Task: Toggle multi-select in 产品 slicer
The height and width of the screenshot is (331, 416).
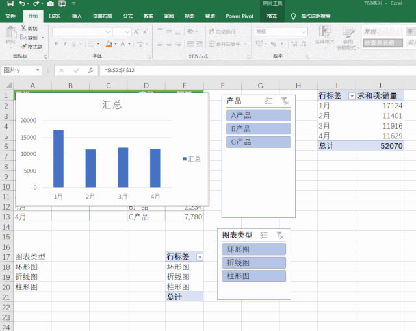Action: [x=269, y=101]
